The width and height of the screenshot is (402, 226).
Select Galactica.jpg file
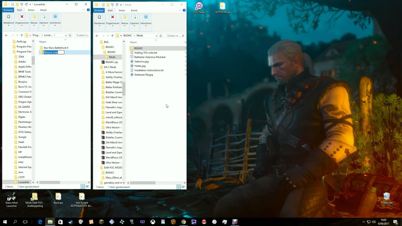coord(141,62)
